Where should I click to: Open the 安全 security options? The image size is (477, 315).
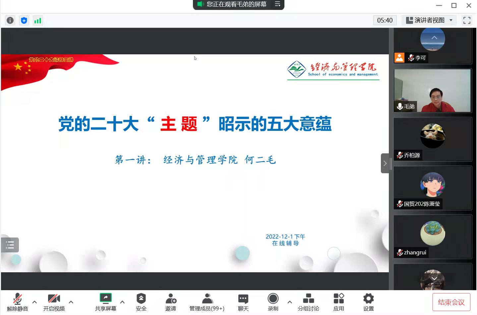tap(141, 302)
